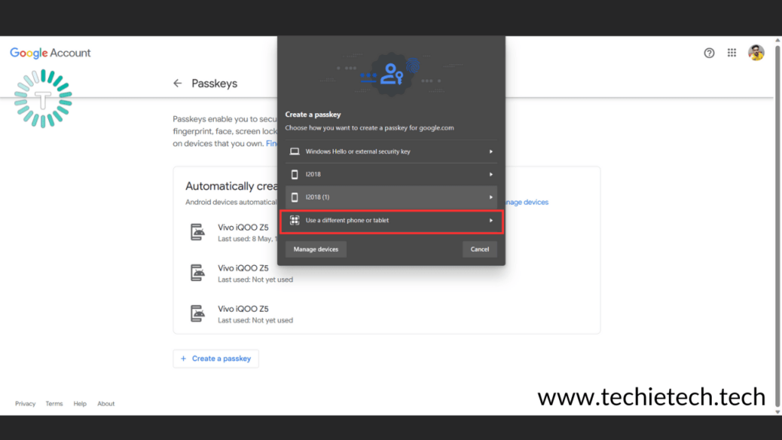The height and width of the screenshot is (440, 782).
Task: Click the fingerprint phone icon on first Vivo entry
Action: (198, 231)
